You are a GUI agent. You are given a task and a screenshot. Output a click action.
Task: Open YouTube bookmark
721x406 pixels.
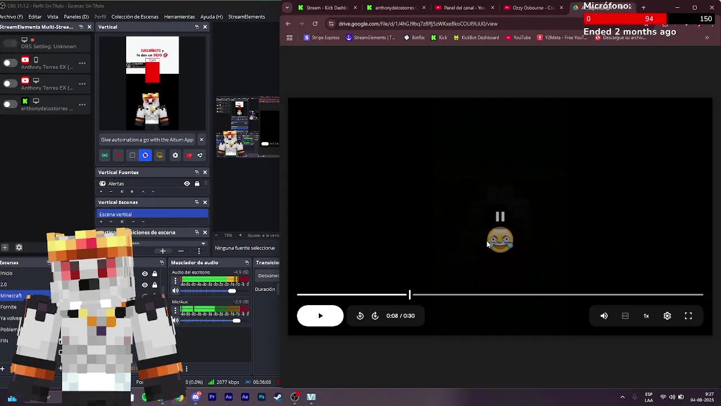pyautogui.click(x=518, y=37)
